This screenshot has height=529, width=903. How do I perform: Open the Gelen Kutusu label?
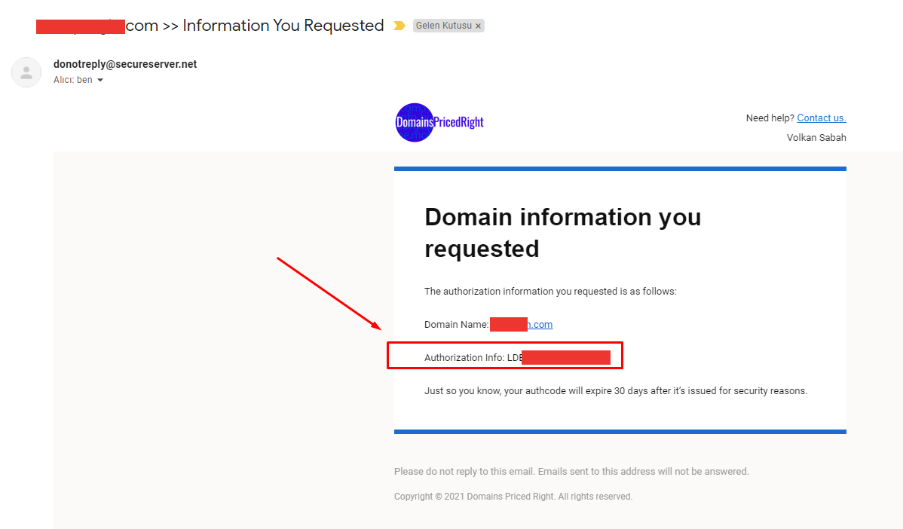click(x=443, y=26)
